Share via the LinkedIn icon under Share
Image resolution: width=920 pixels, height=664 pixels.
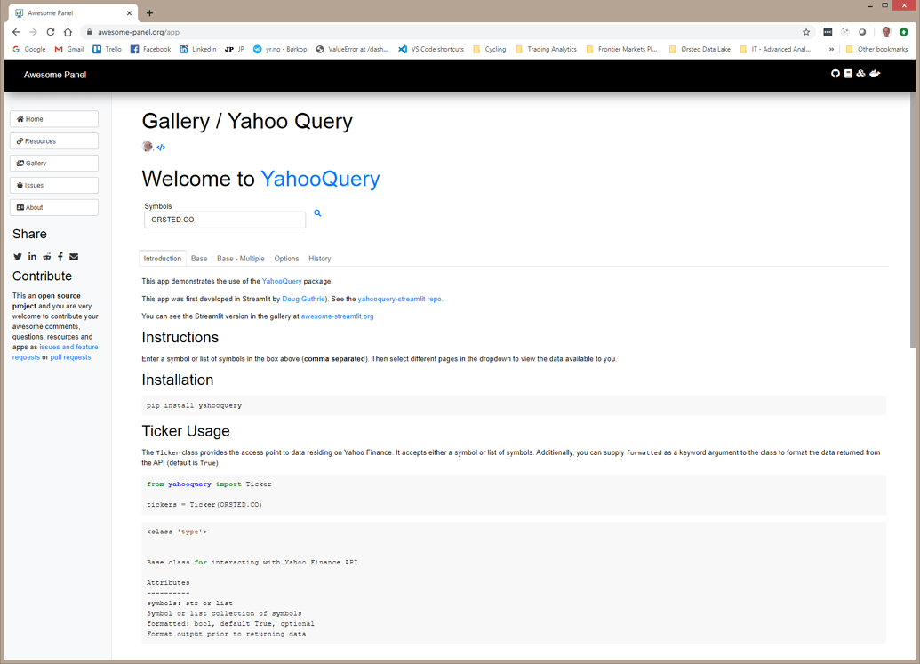tap(32, 257)
